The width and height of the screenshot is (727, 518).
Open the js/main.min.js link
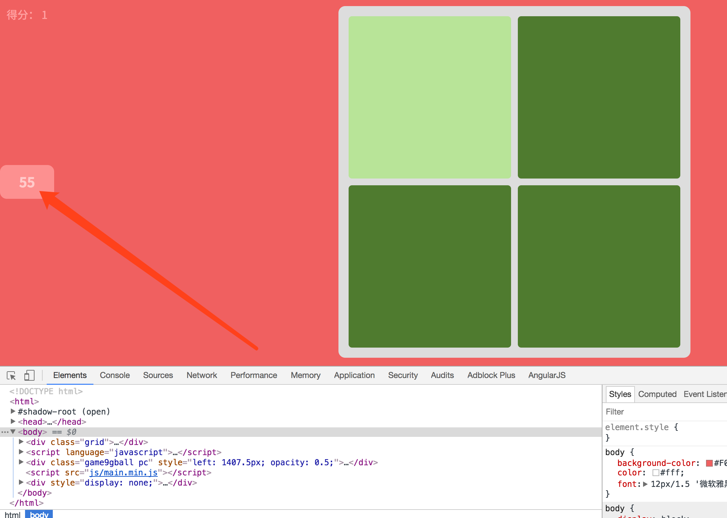coord(123,473)
